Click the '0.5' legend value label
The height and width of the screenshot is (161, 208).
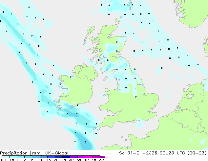[11, 160]
